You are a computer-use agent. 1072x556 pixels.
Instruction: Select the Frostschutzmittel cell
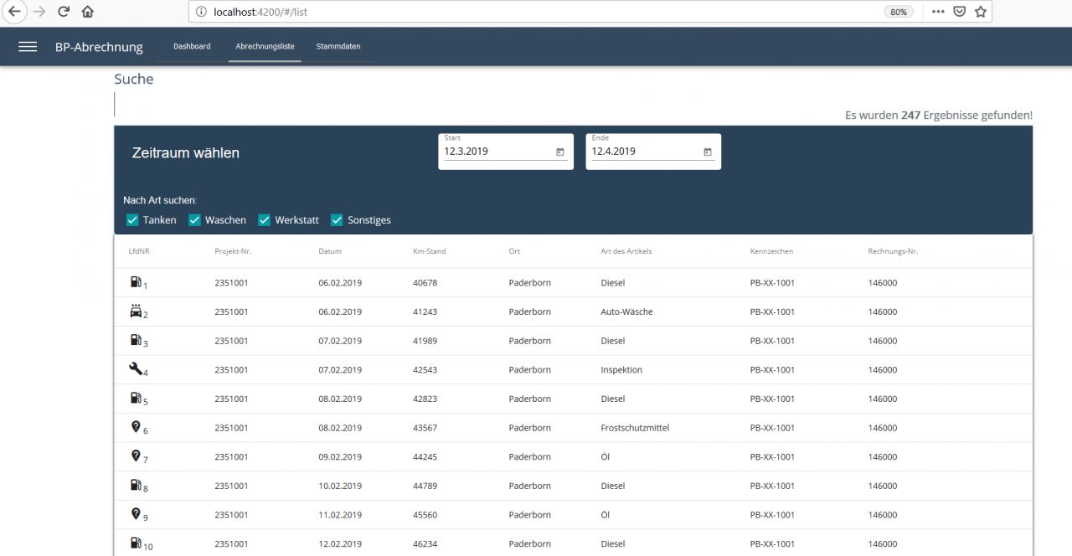(x=635, y=428)
